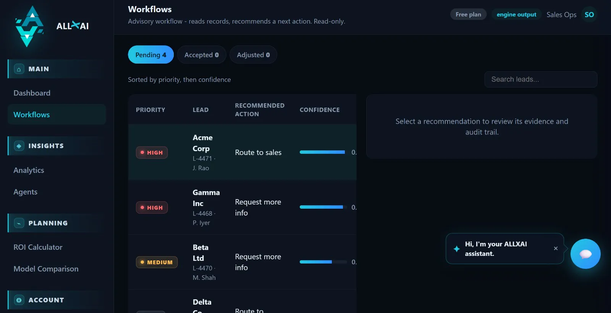The height and width of the screenshot is (313, 611).
Task: Collapse the INSIGHTS sidebar section
Action: (57, 146)
